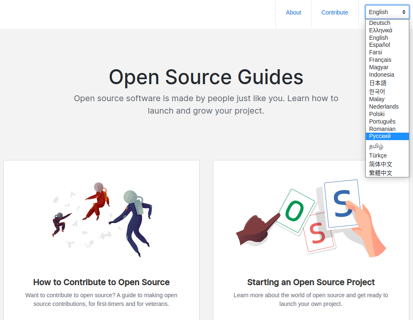This screenshot has width=413, height=320.
Task: Click the 'Want to contribute to open source?' description
Action: point(101,299)
